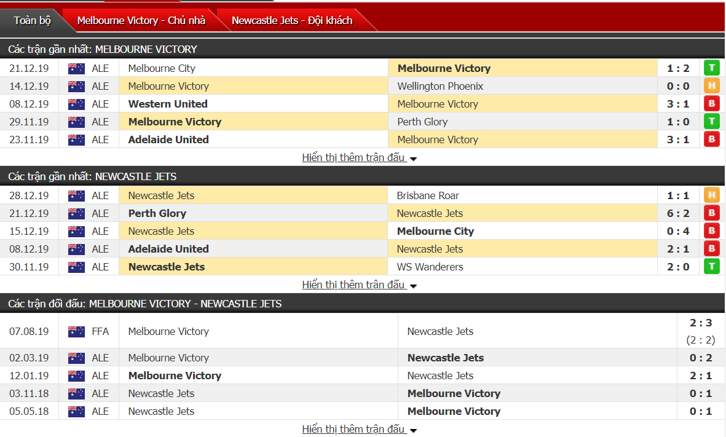The image size is (726, 437).
Task: Open the Melbourne City team on 21.12.19 row
Action: [x=162, y=68]
